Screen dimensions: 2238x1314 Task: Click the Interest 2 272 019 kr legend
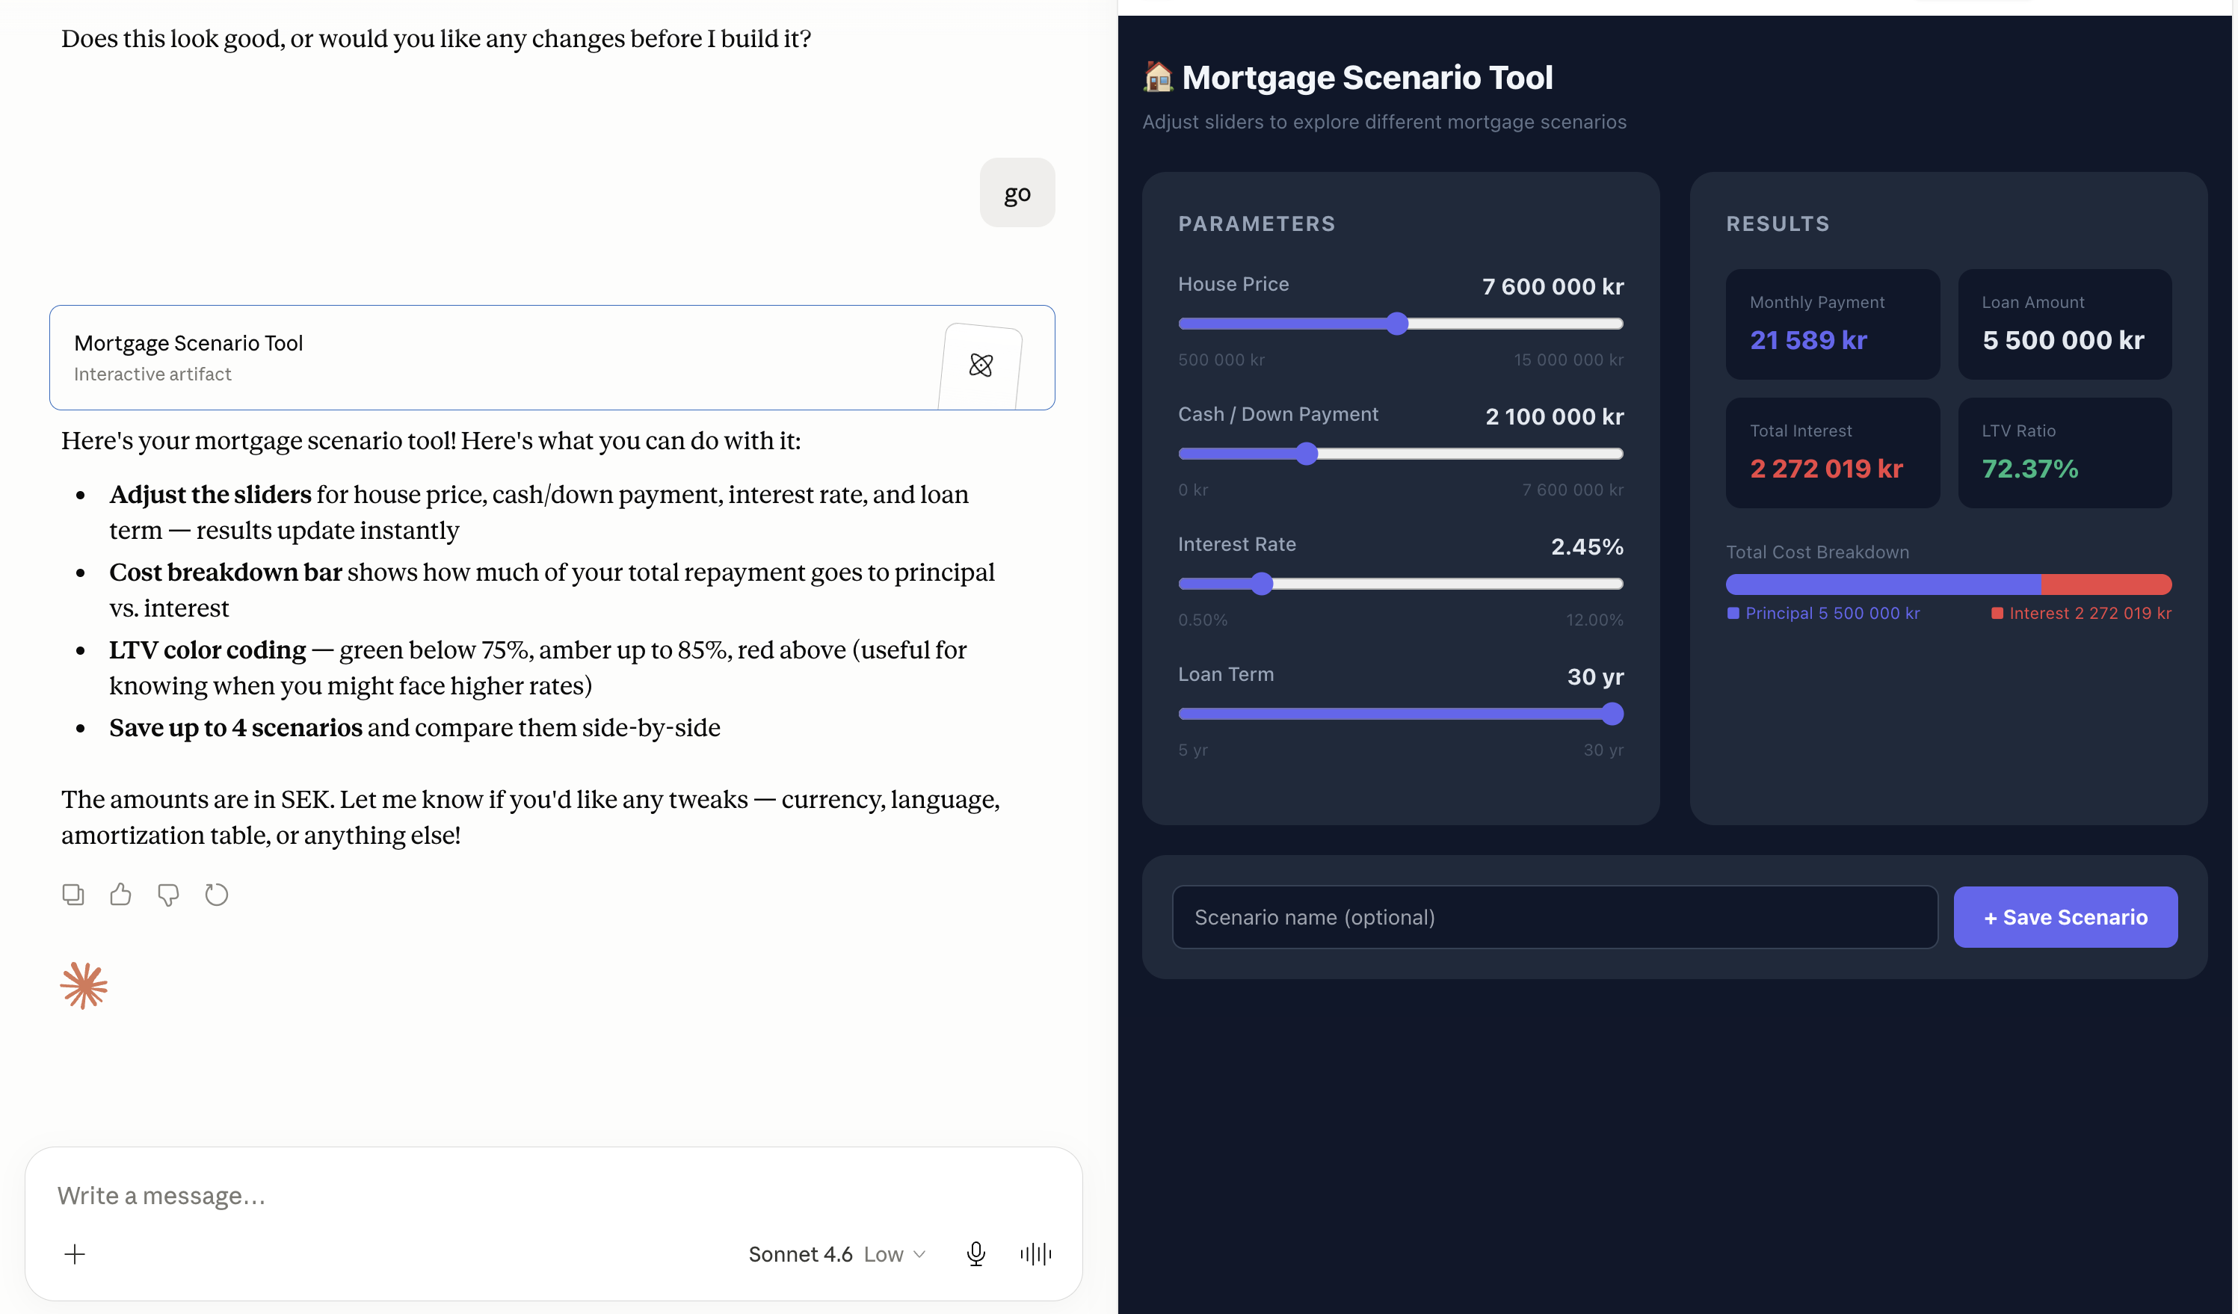(2081, 614)
